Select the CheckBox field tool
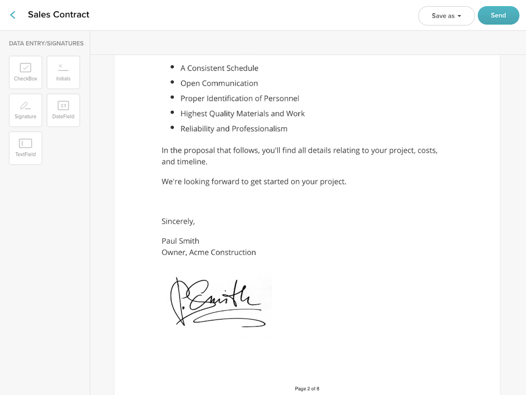The height and width of the screenshot is (395, 526). coord(25,72)
